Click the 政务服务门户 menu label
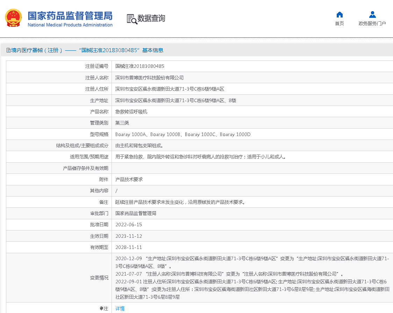Image resolution: width=393 pixels, height=313 pixels. (372, 23)
